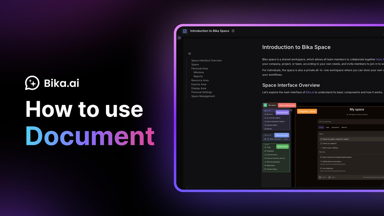
Task: Select 'Space' in the document outline
Action: [195, 64]
